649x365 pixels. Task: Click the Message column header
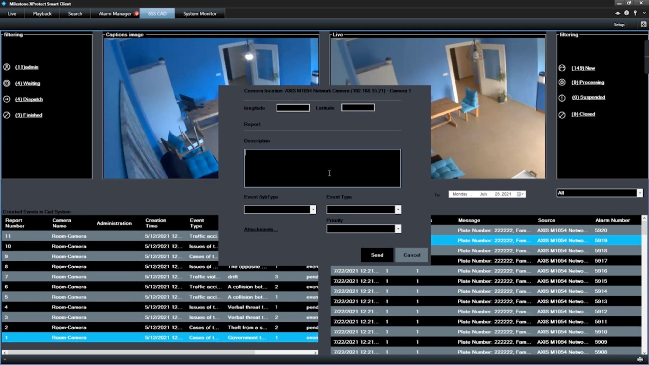pyautogui.click(x=469, y=220)
